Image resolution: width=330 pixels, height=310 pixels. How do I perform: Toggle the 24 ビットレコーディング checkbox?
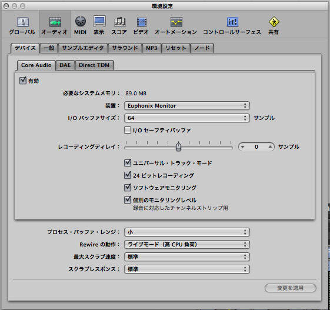coord(128,175)
